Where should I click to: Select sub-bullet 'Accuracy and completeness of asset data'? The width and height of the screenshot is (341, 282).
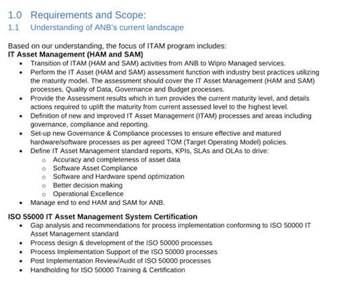click(x=117, y=160)
